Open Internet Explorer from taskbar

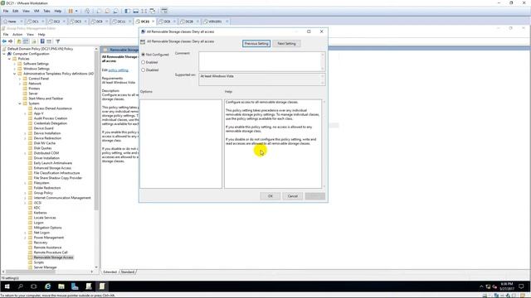point(48,286)
